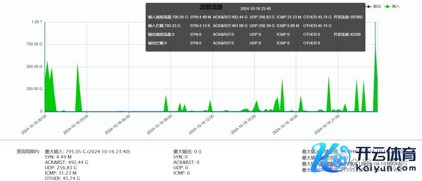The height and width of the screenshot is (181, 422).
Task: Select the 2024-10-16 03:00 axis label
Action: tap(76, 124)
